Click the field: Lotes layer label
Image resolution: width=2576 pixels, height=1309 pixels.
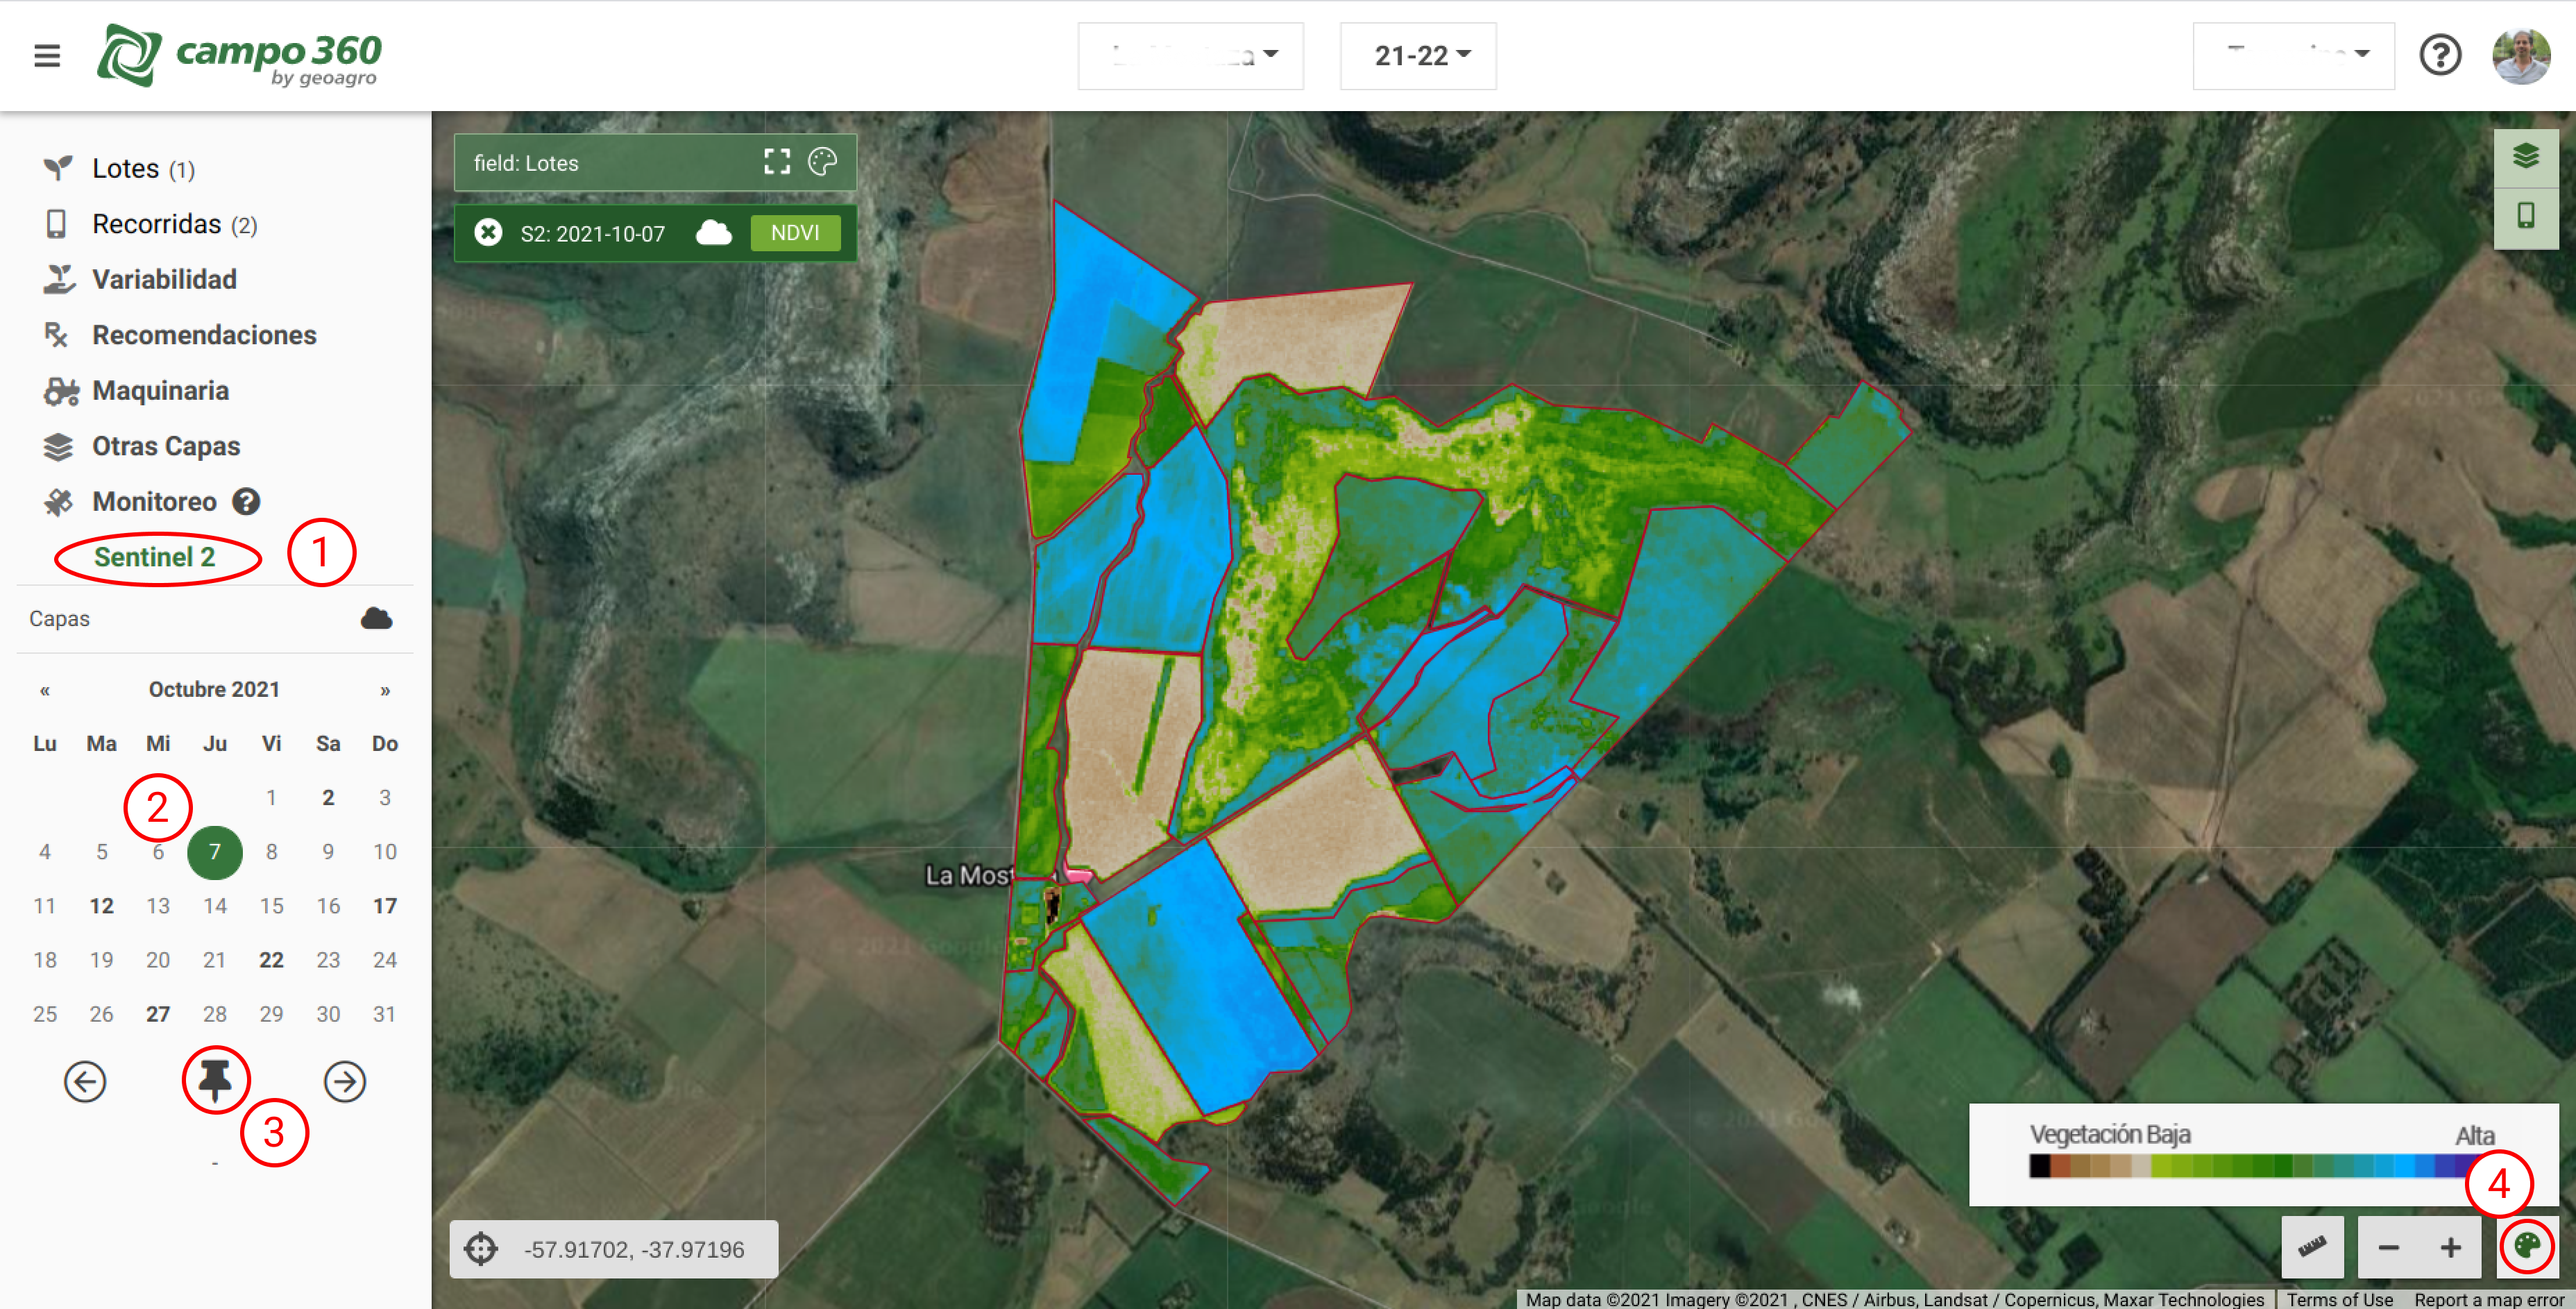coord(526,163)
